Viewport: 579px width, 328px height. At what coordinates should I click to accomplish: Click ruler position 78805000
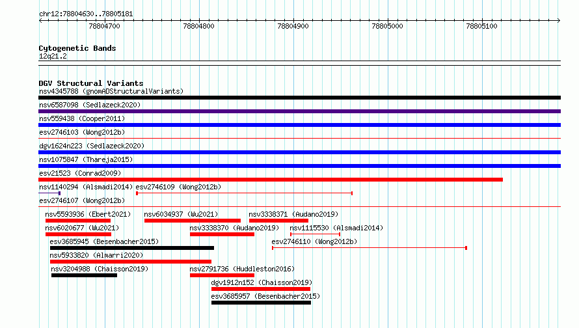387,26
